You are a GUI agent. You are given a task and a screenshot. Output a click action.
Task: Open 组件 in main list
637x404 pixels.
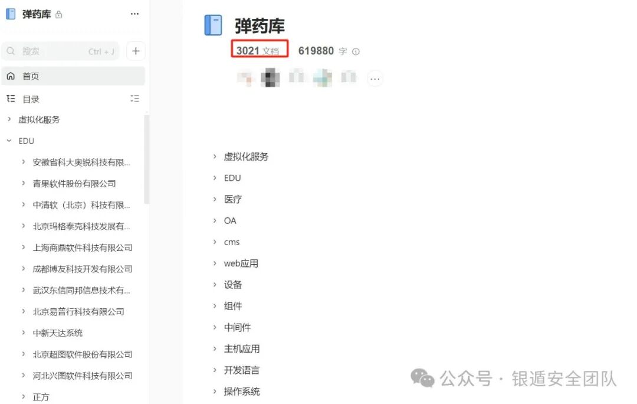pyautogui.click(x=233, y=306)
